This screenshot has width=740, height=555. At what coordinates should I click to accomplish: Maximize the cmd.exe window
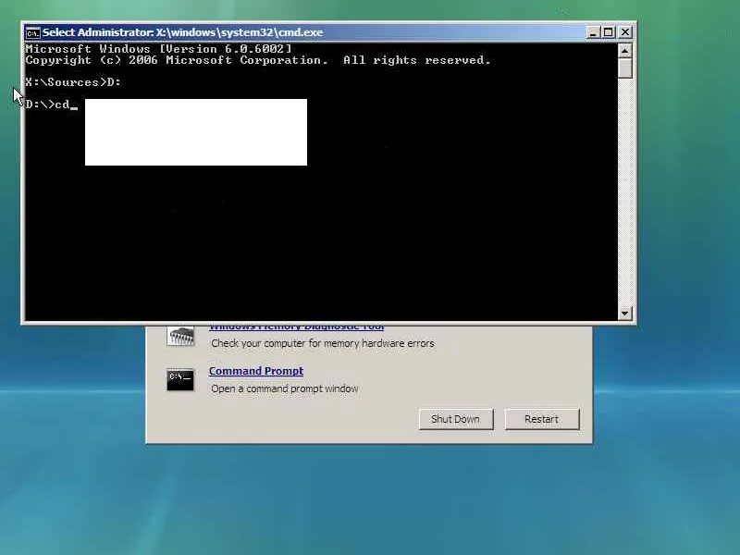tap(609, 32)
